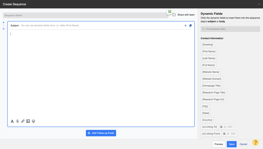The width and height of the screenshot is (263, 149).
Task: Choose CSV format for [ul:Linking To]
Action: coord(230,127)
